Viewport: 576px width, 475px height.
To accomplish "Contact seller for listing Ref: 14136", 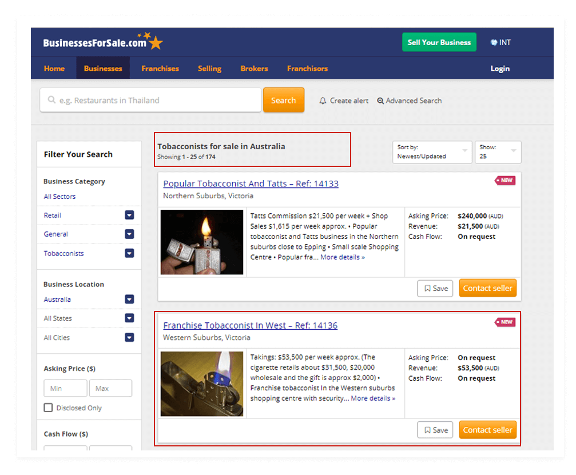I will click(487, 430).
